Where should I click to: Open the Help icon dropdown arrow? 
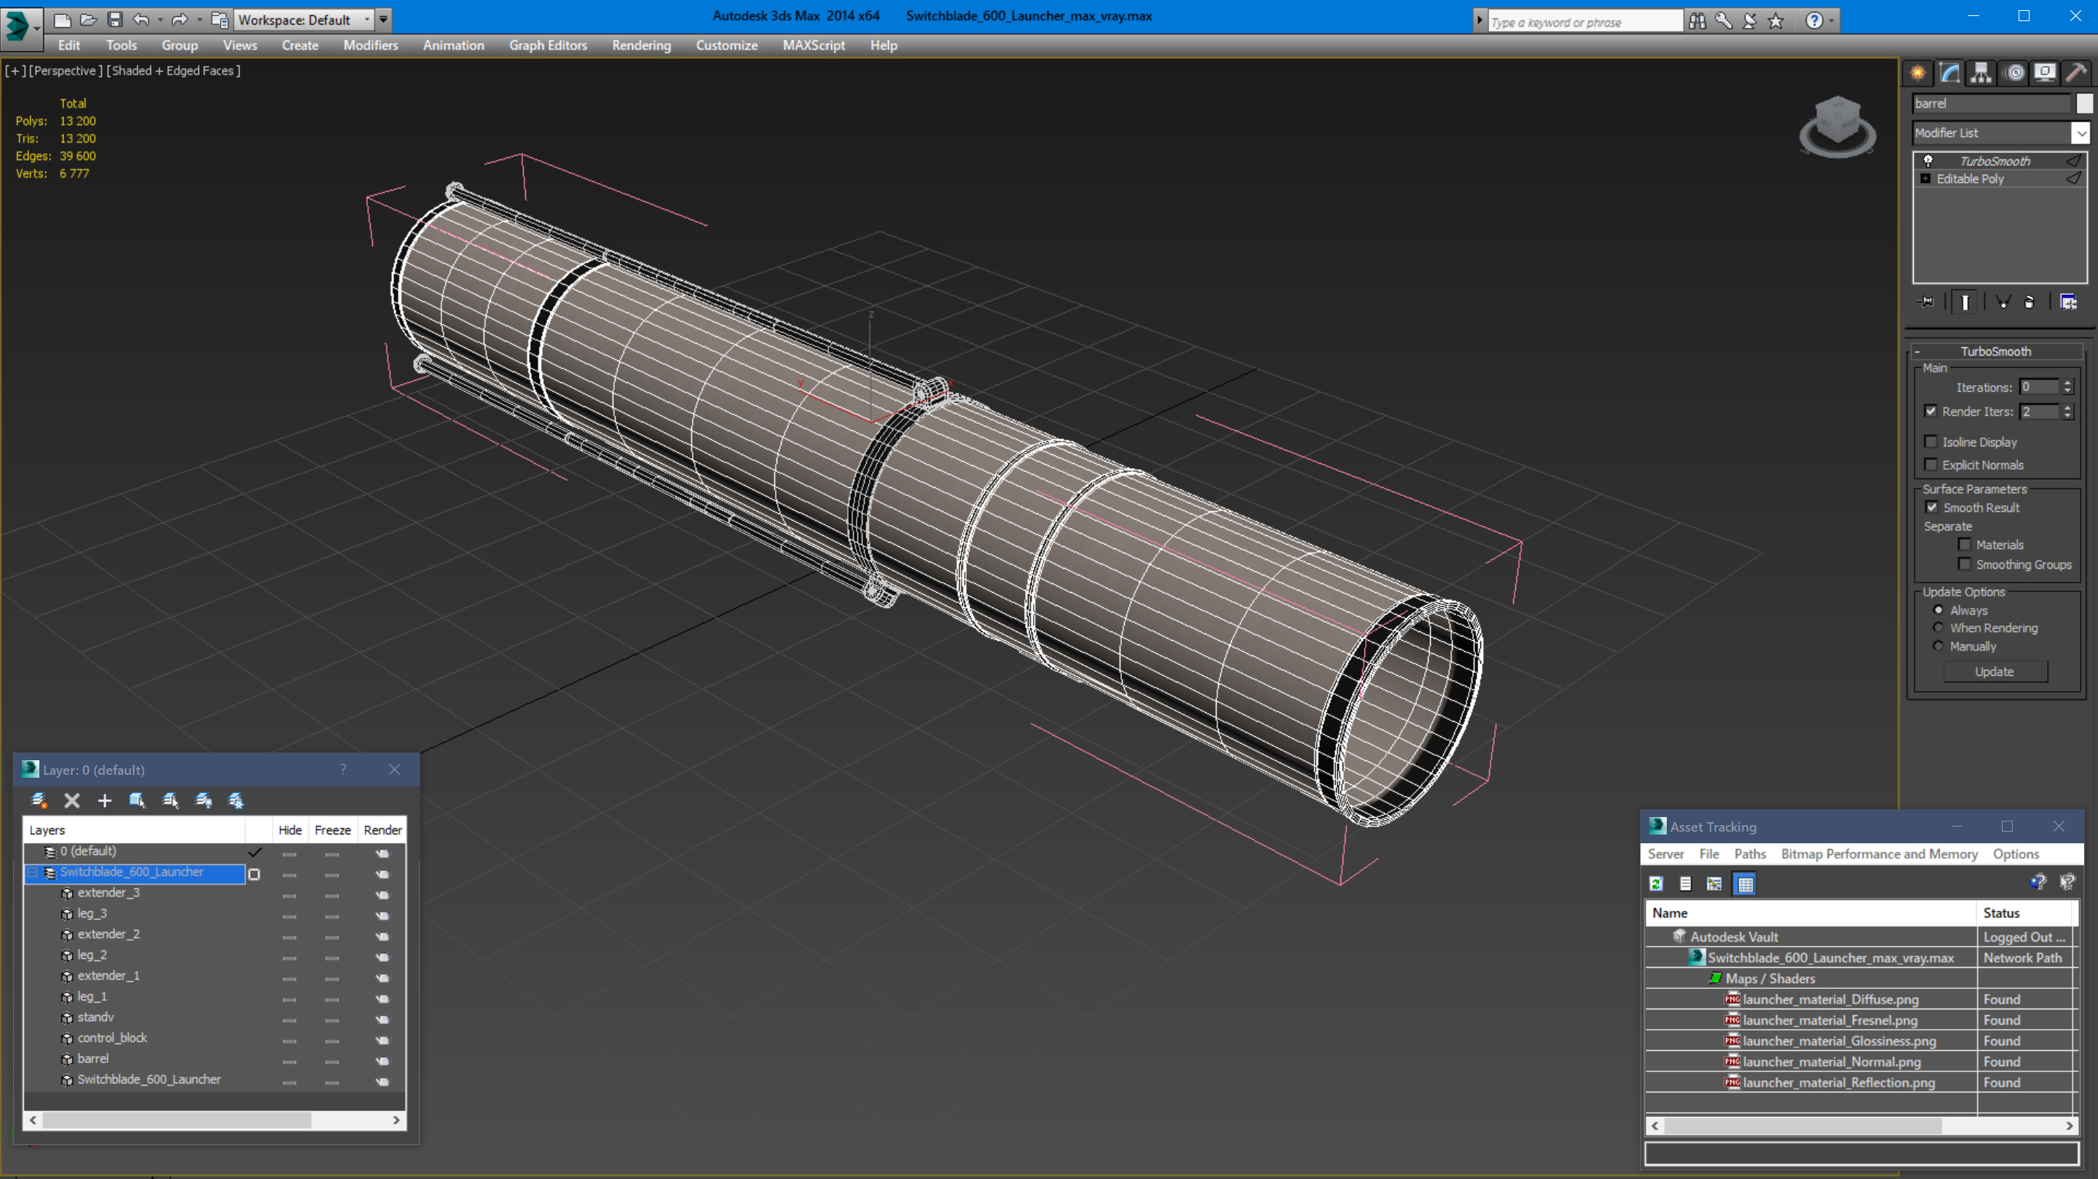[x=1833, y=21]
